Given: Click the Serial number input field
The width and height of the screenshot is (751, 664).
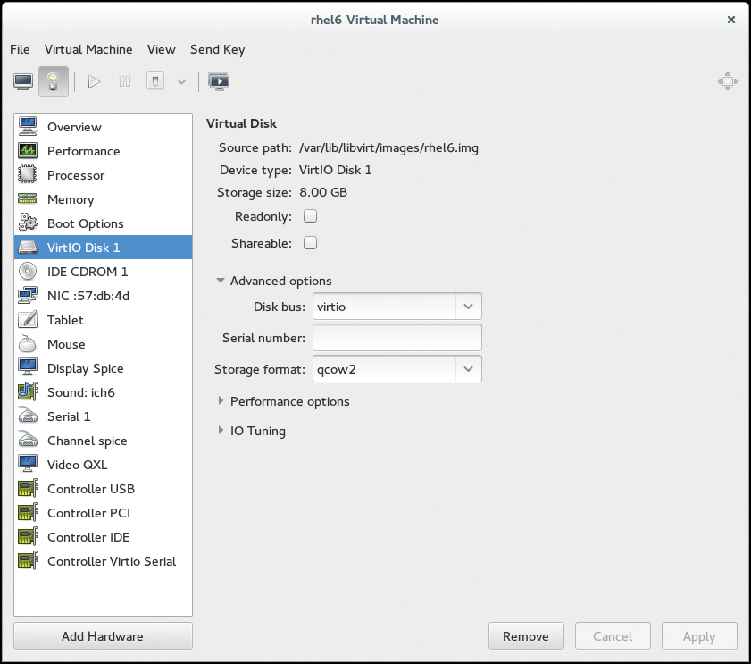Looking at the screenshot, I should pyautogui.click(x=397, y=338).
